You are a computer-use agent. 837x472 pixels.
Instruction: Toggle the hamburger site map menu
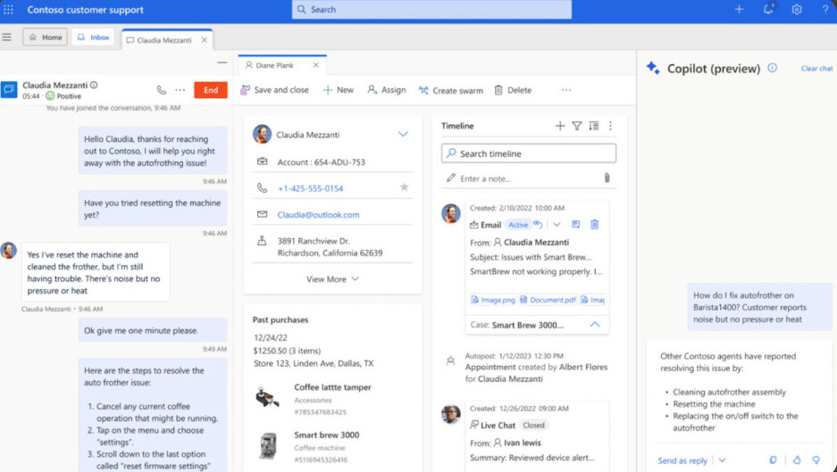coord(6,37)
